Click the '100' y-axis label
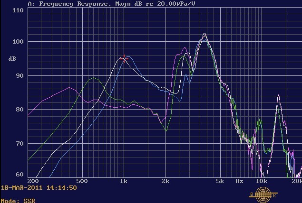The height and width of the screenshot is (203, 302). (x=18, y=41)
